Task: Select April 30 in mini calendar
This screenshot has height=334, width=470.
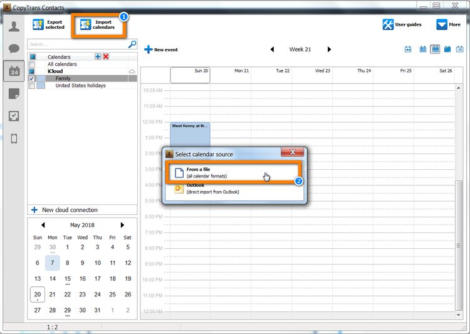Action: [53, 248]
